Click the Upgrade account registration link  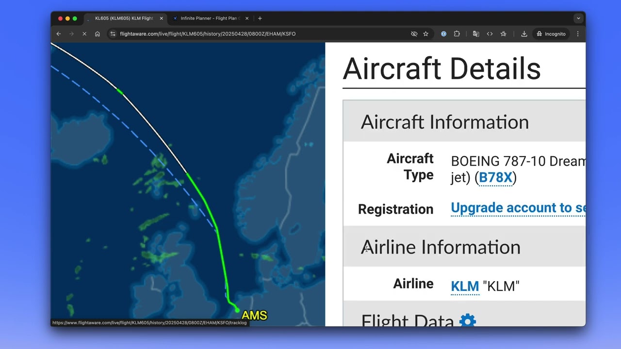click(518, 208)
